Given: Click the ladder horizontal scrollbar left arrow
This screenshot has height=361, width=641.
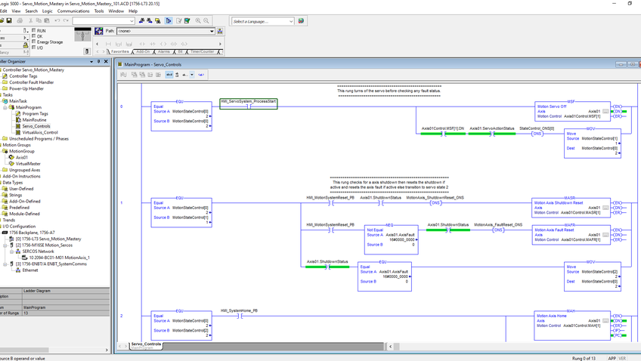Looking at the screenshot, I should coord(390,347).
